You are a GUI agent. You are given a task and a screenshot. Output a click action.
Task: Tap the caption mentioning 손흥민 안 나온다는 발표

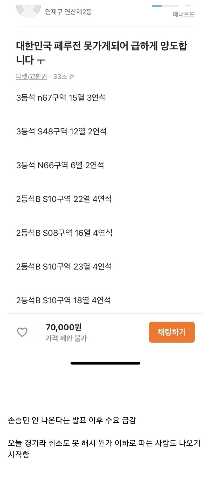point(72,420)
